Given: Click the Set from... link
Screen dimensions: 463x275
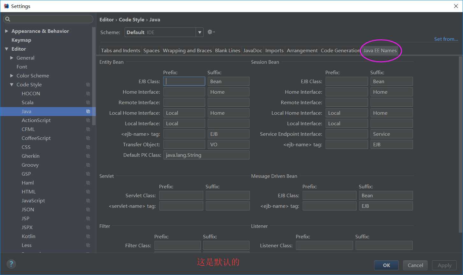Looking at the screenshot, I should click(x=446, y=39).
